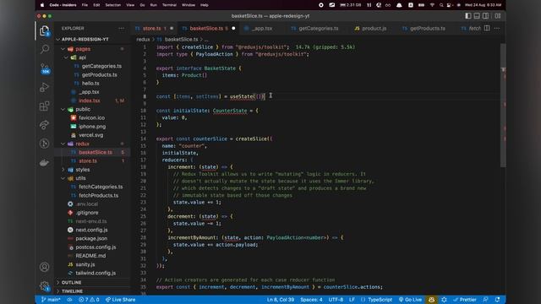Open the Run and Debug view
The height and width of the screenshot is (304, 541).
[x=45, y=88]
